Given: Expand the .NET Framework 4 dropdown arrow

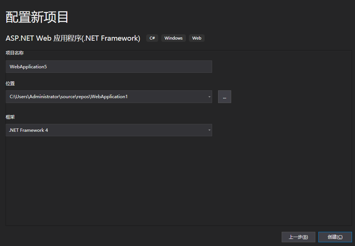Looking at the screenshot, I should [209, 130].
